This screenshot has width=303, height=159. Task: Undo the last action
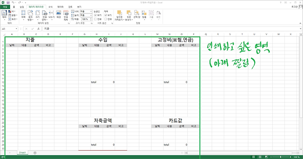[13, 3]
